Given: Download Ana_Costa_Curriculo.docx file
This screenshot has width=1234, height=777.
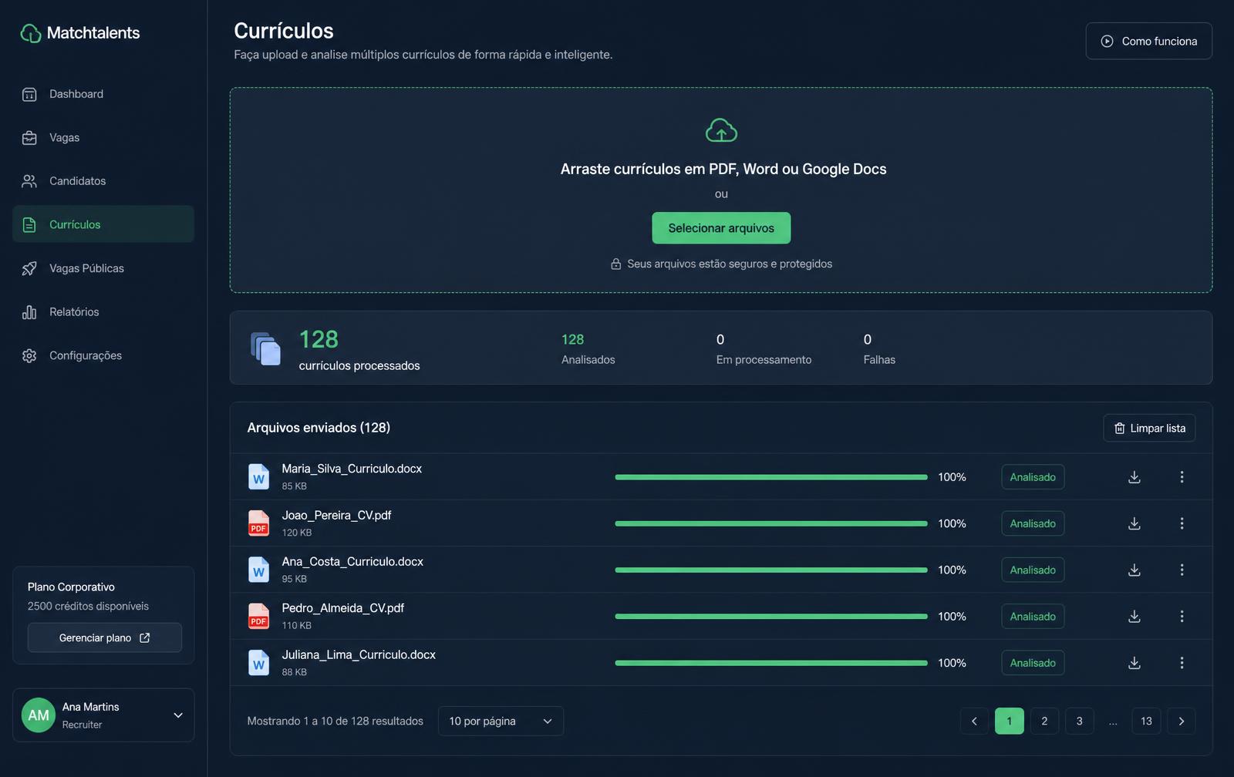Looking at the screenshot, I should click(1135, 570).
